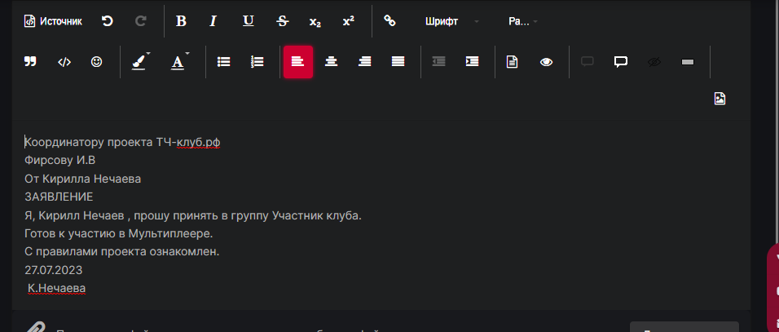Toggle bold formatting

181,21
